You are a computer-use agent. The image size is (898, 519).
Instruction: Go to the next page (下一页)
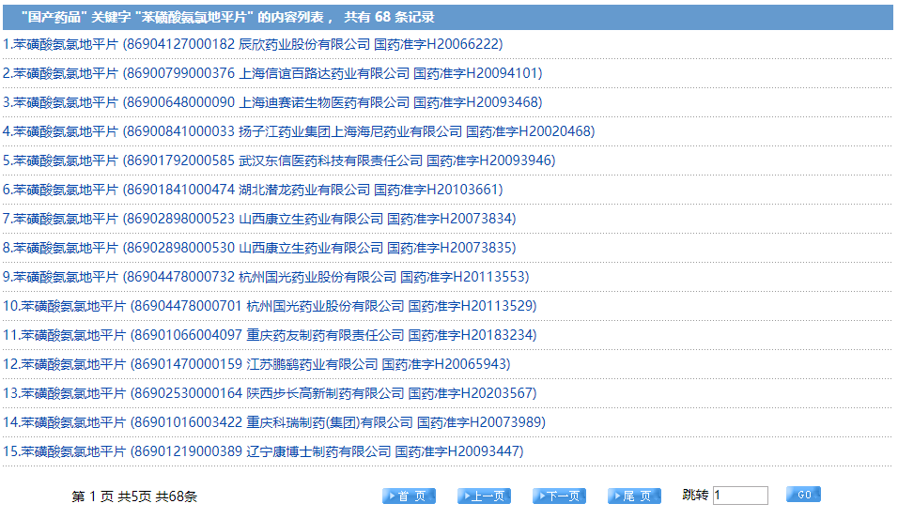559,496
